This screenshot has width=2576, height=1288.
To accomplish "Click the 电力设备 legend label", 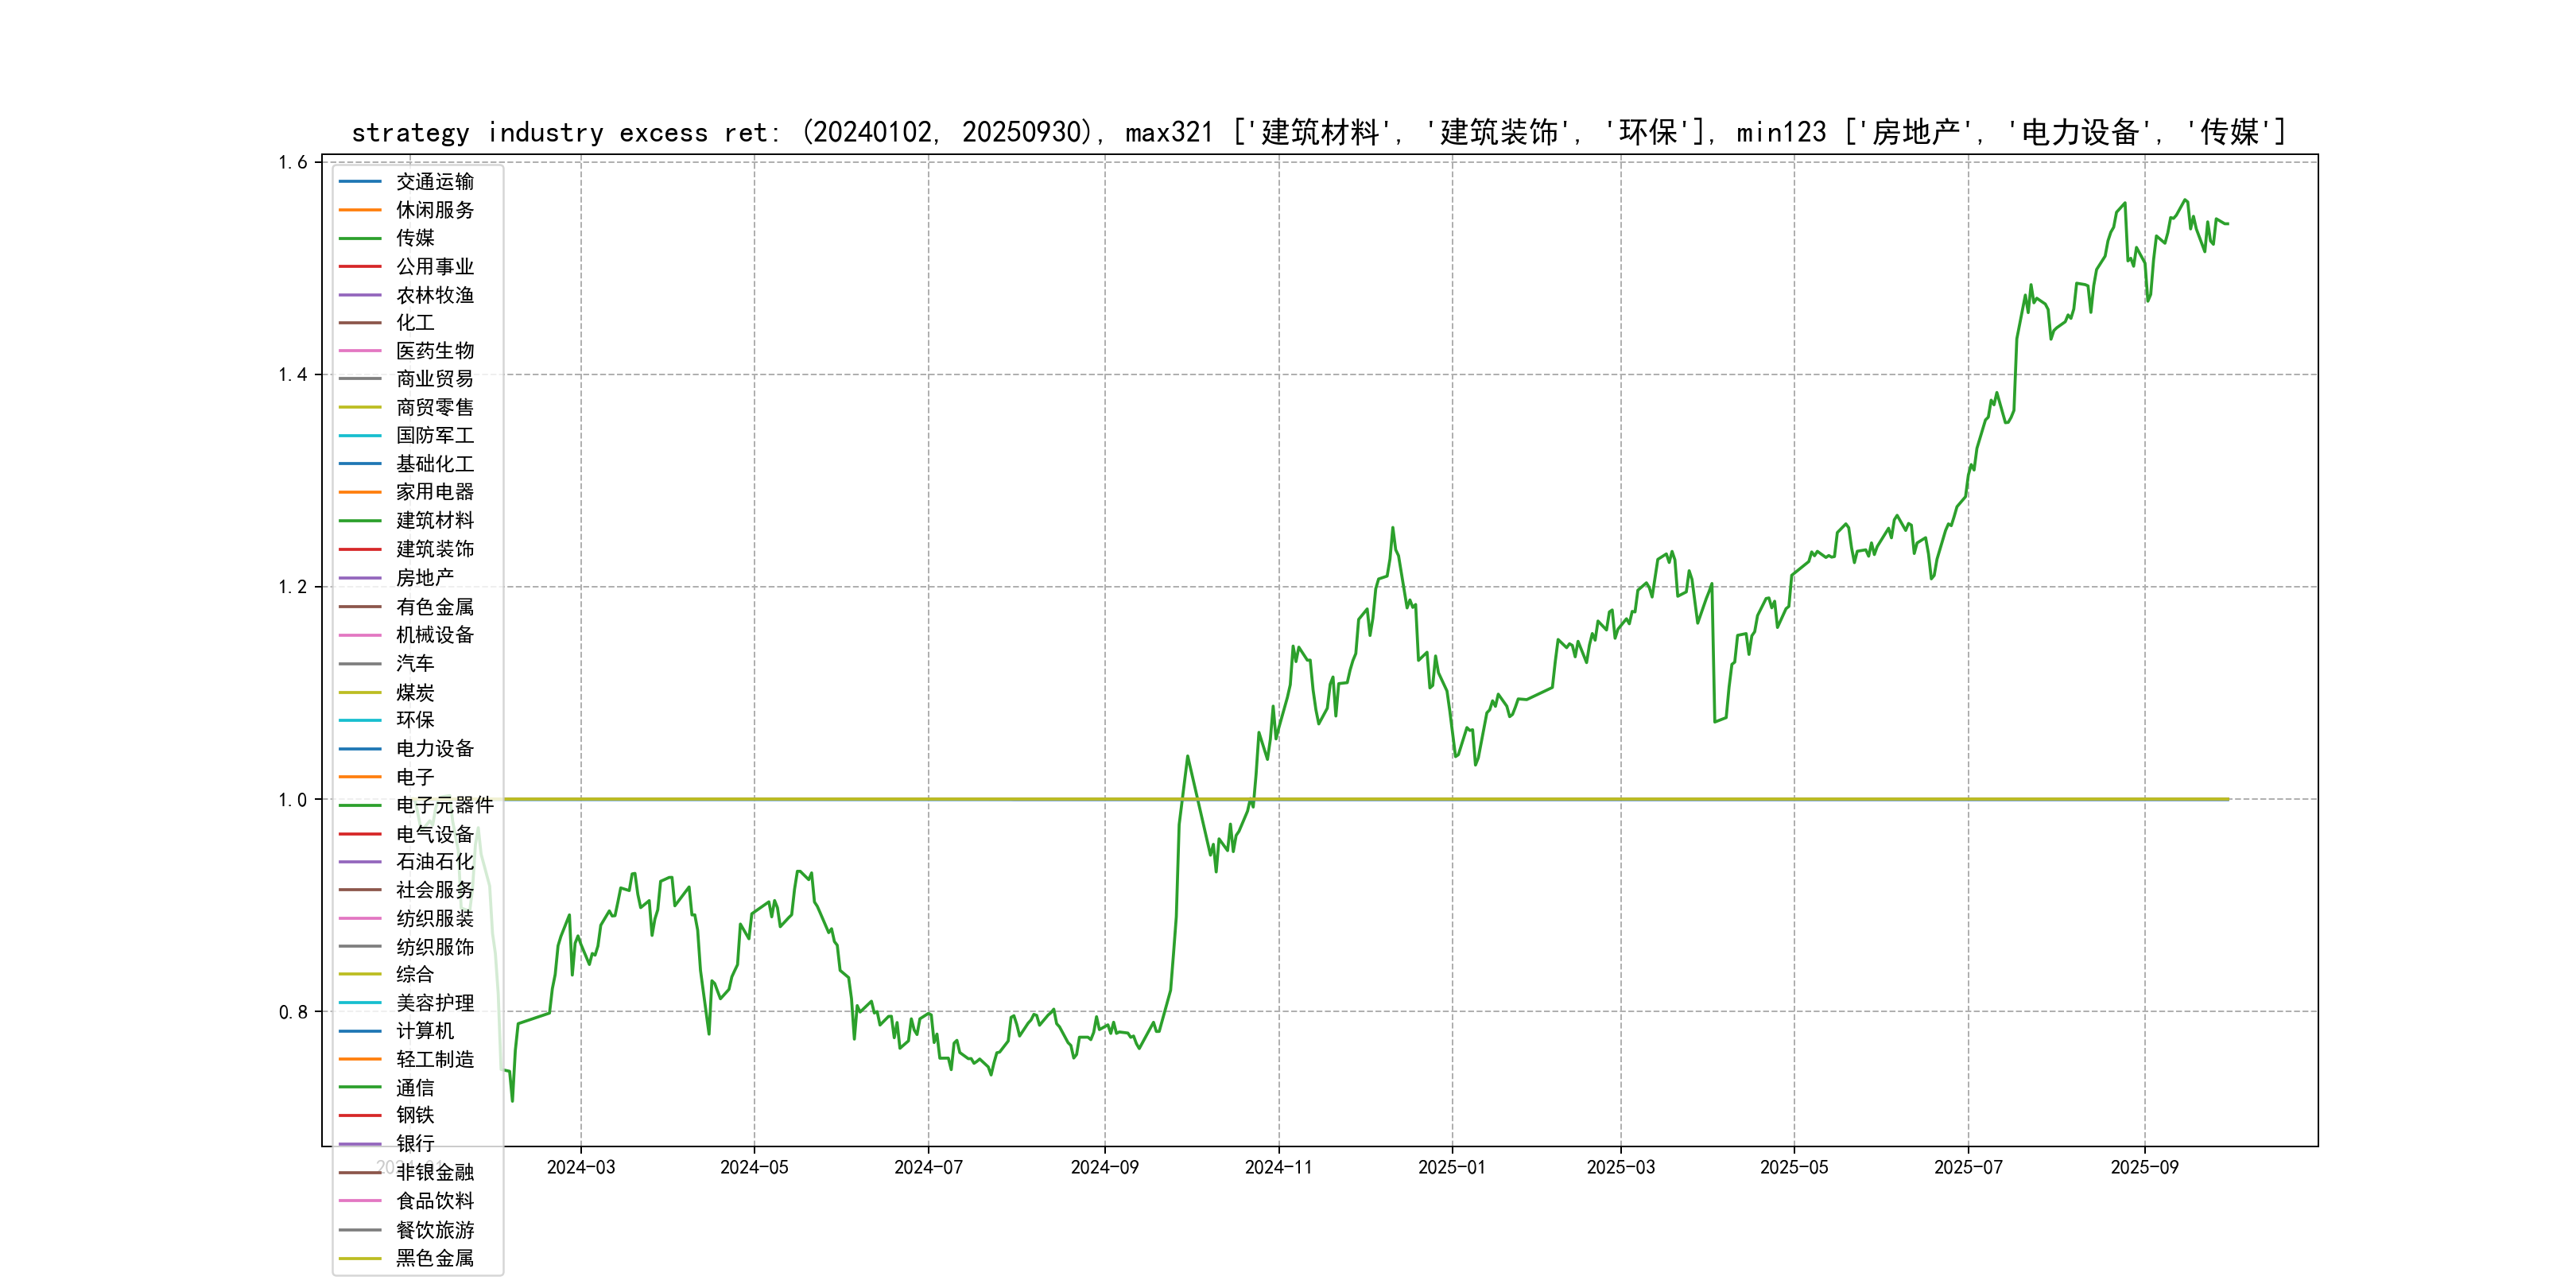I will click(434, 749).
